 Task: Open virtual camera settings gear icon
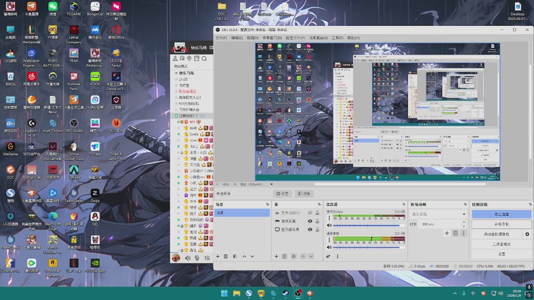pyautogui.click(x=527, y=235)
